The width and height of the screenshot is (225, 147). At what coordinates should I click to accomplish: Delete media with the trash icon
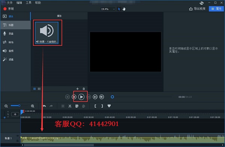84,89
